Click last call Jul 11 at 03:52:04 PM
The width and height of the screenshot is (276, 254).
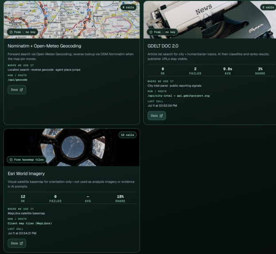point(162,106)
